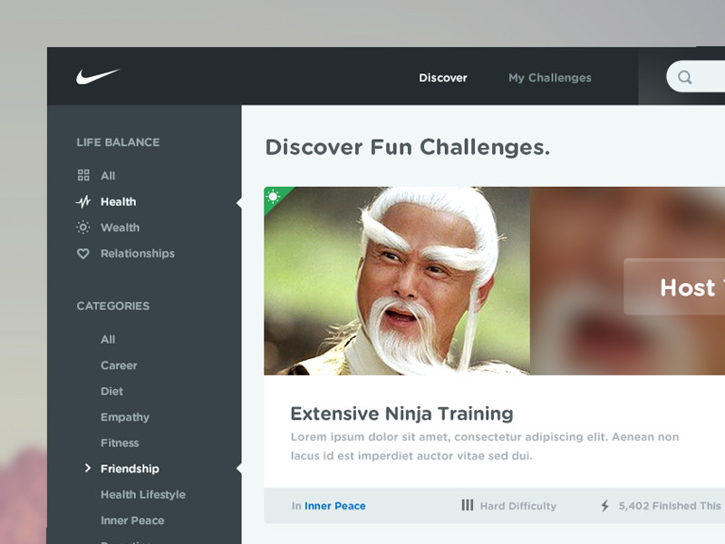Click the grid icon beside All in Life Balance

[x=83, y=175]
